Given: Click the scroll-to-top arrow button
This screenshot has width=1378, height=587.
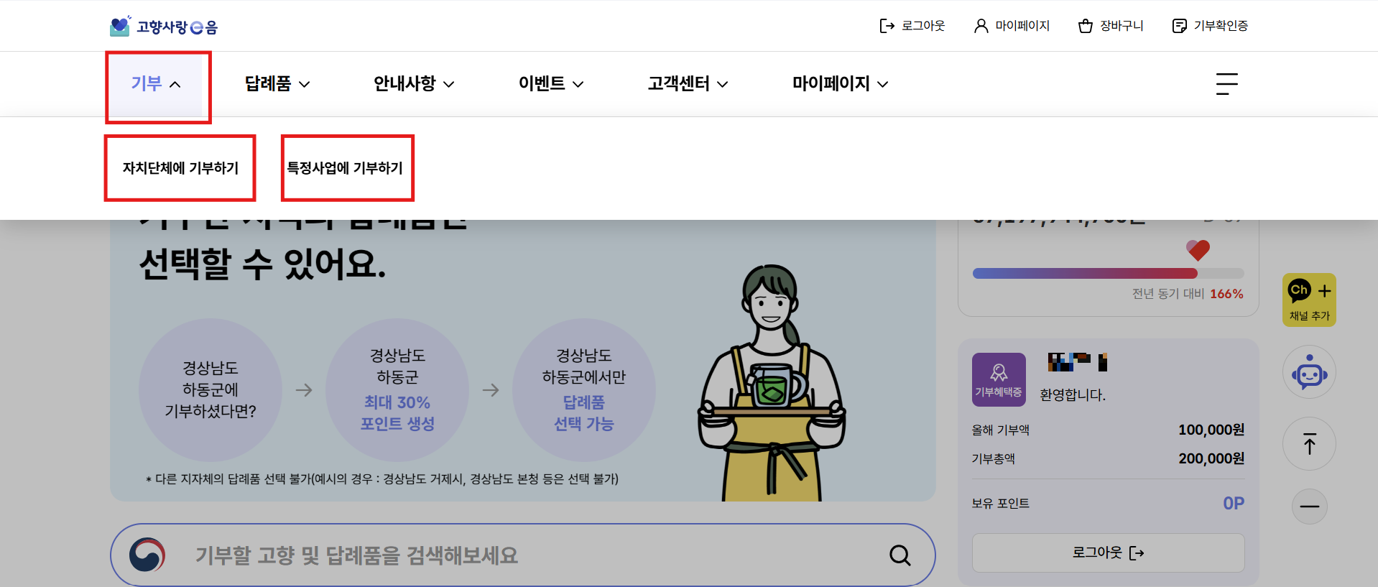Looking at the screenshot, I should pos(1309,444).
